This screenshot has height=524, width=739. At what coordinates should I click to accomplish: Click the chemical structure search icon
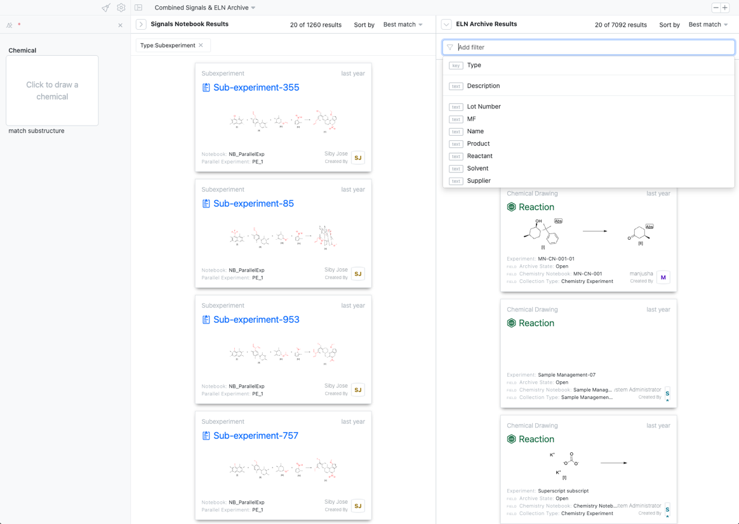point(9,25)
